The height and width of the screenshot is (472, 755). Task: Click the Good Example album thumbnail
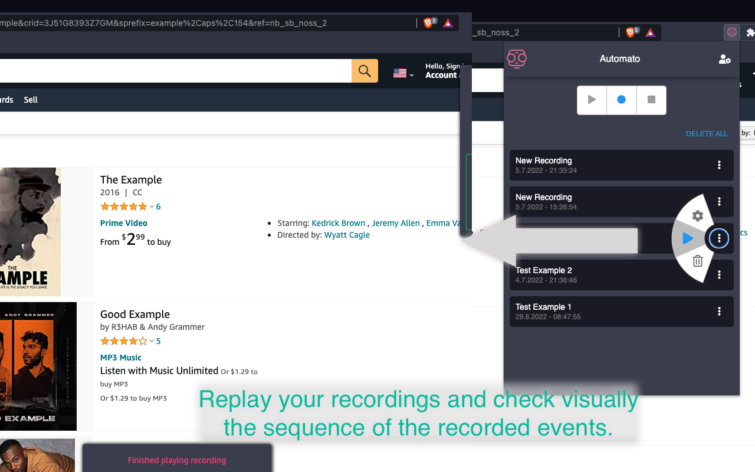[38, 366]
